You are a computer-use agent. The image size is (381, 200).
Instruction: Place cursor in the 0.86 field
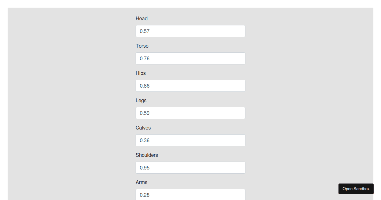(x=190, y=86)
